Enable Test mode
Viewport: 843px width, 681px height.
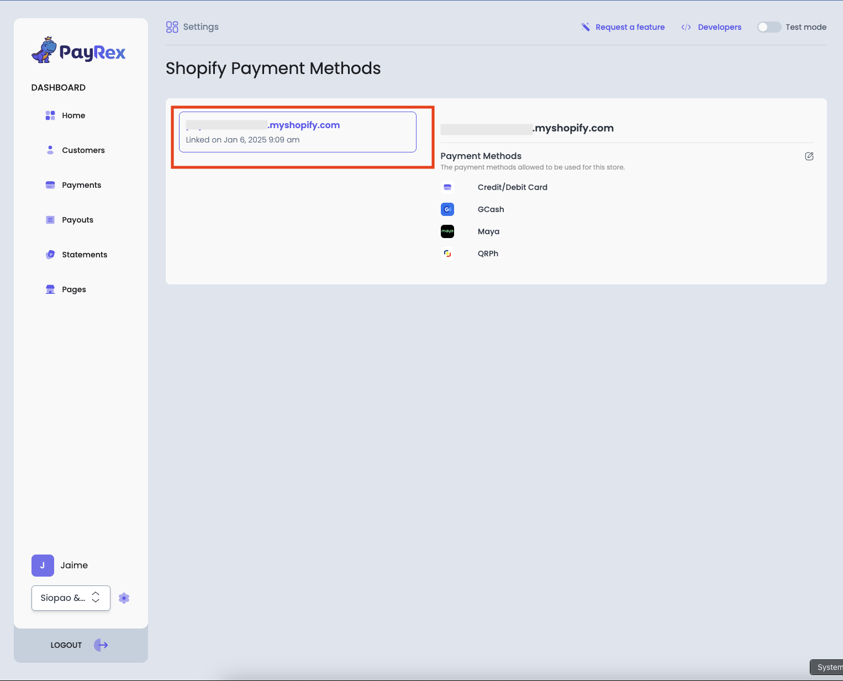pos(769,27)
